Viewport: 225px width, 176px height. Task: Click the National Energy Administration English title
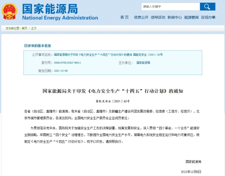tap(60, 18)
